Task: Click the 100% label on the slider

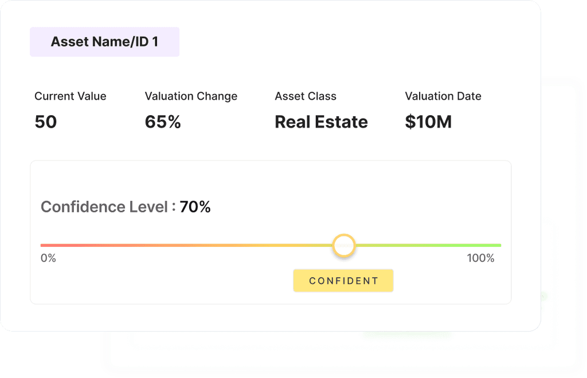Action: 480,258
